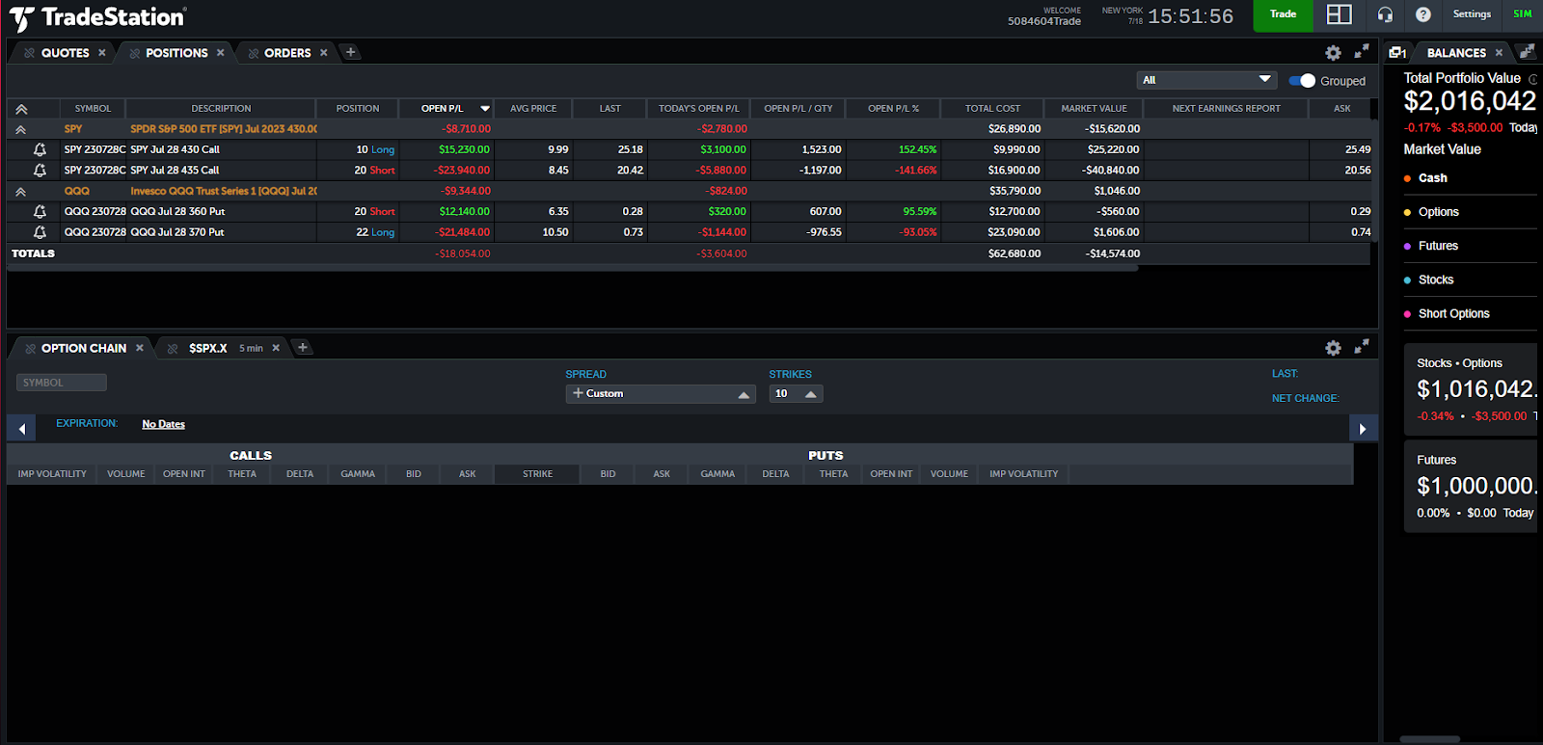Open Settings in the top bar
The width and height of the screenshot is (1543, 745).
point(1472,14)
